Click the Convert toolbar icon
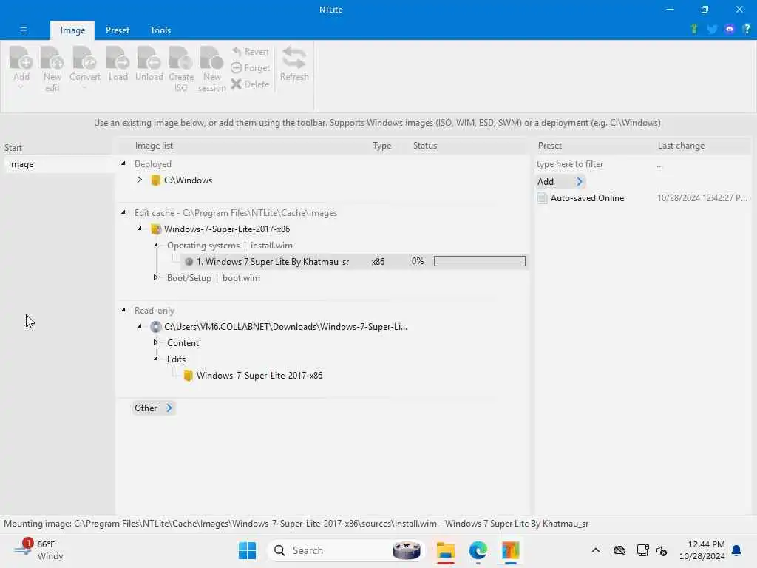 click(x=84, y=58)
